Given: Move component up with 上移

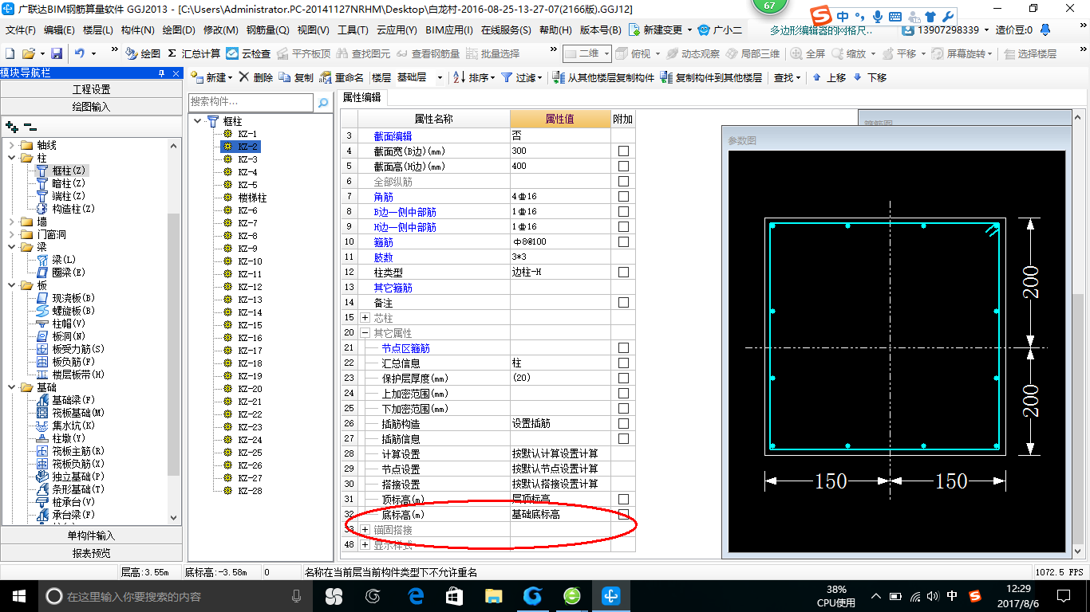Looking at the screenshot, I should click(829, 77).
